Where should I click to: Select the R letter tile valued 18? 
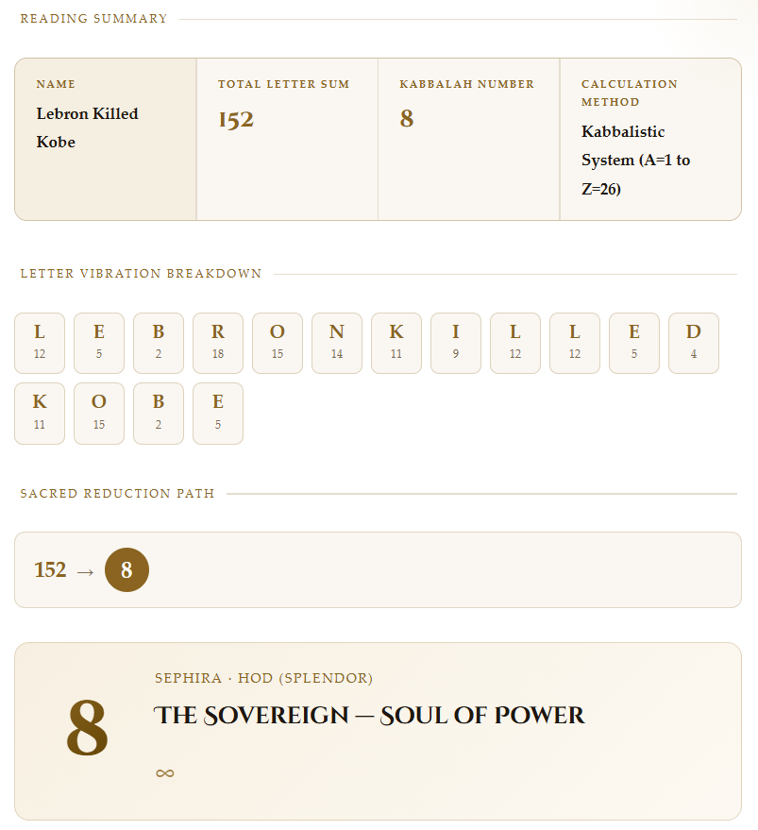click(x=217, y=343)
